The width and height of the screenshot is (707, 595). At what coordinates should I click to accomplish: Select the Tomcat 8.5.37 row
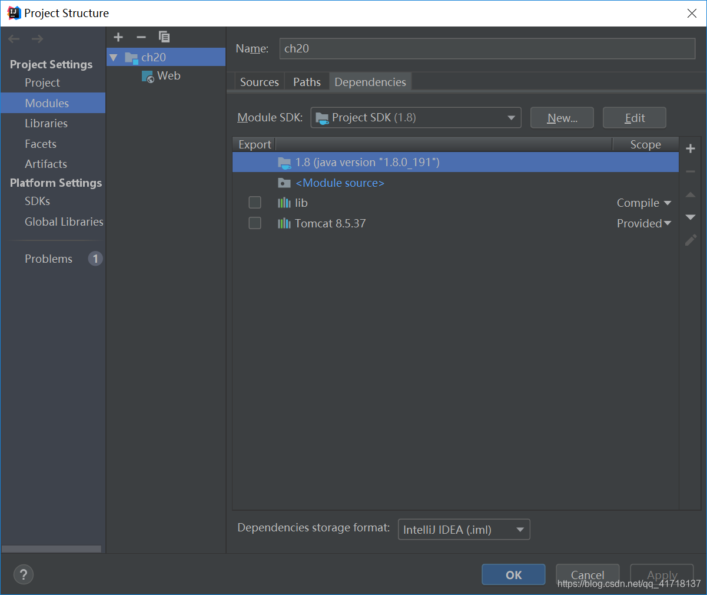[x=456, y=223]
